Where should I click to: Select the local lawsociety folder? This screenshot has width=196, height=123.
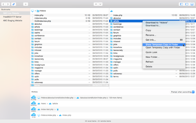tap(70, 59)
